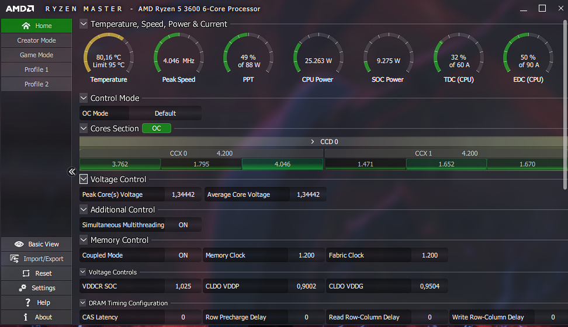The height and width of the screenshot is (327, 568).
Task: Toggle Coupled Mode ON value
Action: 183,255
